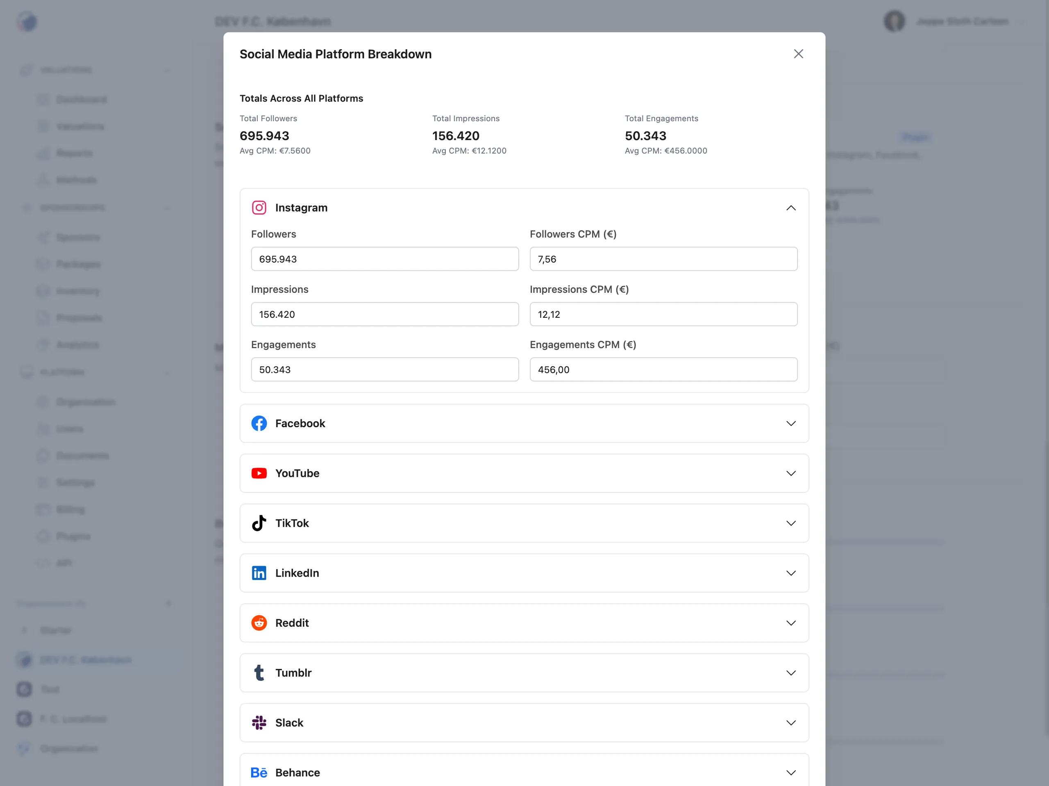Select the LinkedIn section title

tap(297, 573)
